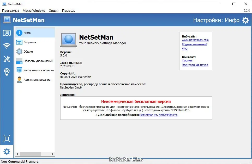Click the large NetSetMan laptop logo
The width and height of the screenshot is (252, 164).
(x=69, y=40)
